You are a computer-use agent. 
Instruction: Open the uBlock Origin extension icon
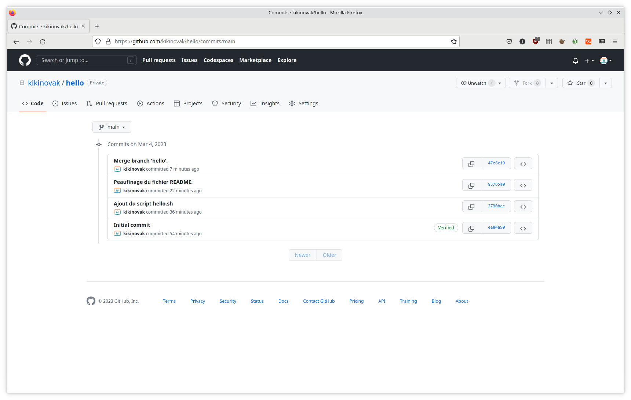tap(536, 41)
